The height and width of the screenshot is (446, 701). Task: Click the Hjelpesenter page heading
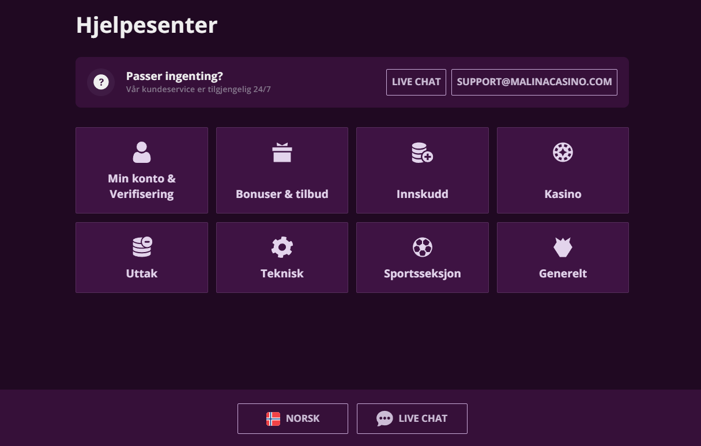[146, 25]
